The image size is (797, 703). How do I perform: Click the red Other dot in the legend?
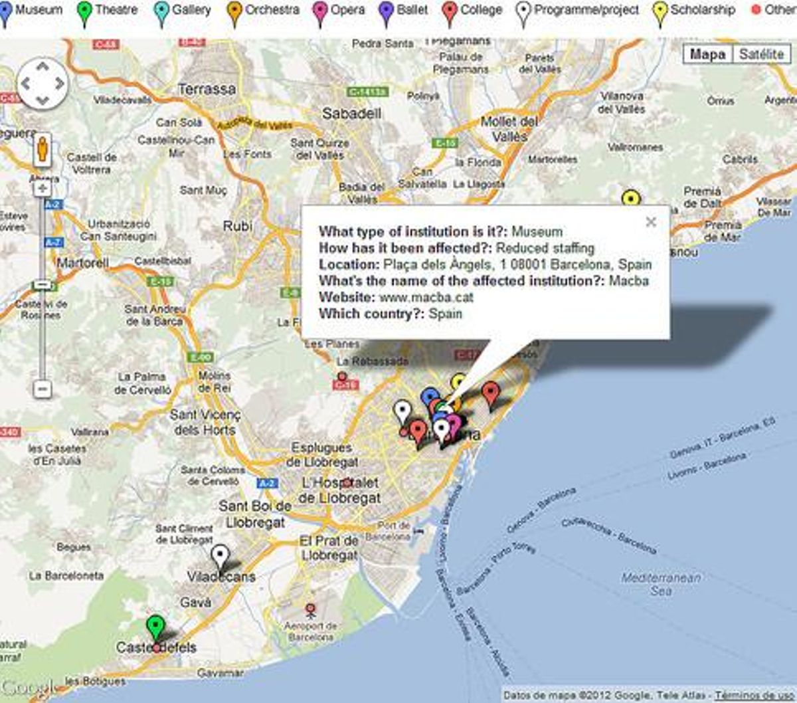(x=755, y=10)
